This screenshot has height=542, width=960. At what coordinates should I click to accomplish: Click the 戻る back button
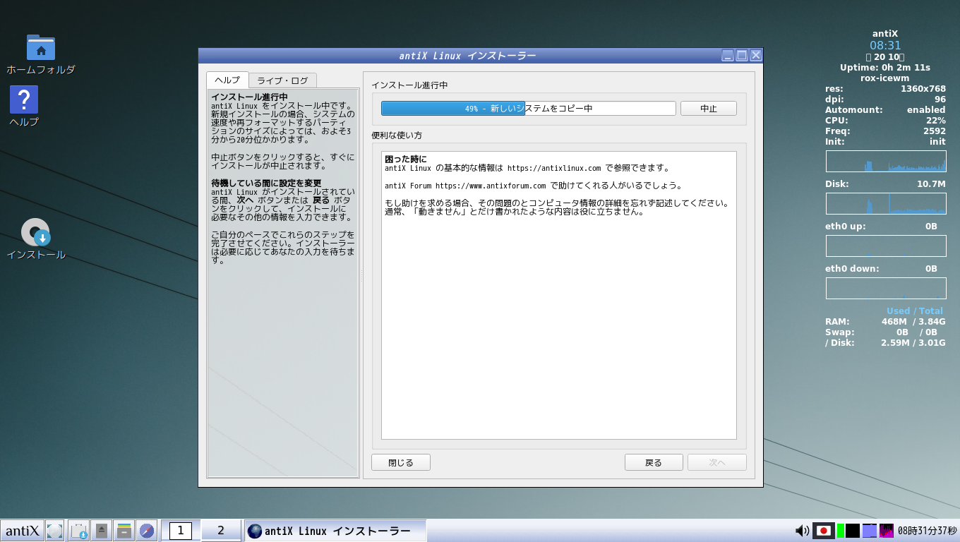point(654,463)
